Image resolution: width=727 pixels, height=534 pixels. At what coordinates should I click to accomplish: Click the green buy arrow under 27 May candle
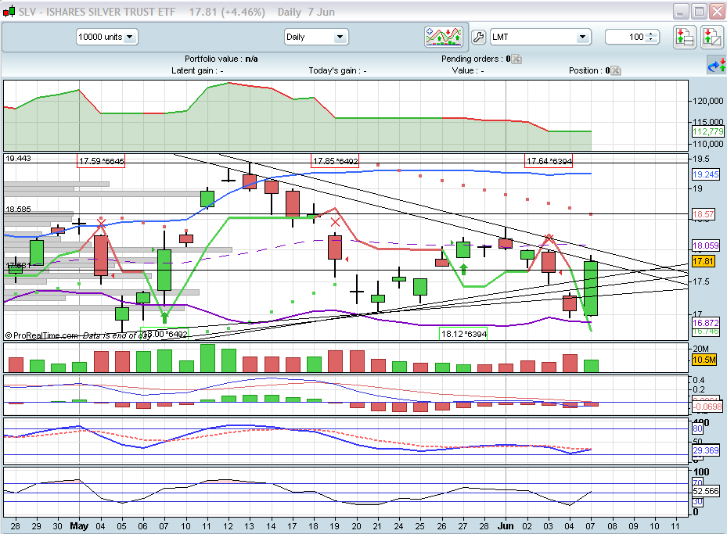[463, 269]
